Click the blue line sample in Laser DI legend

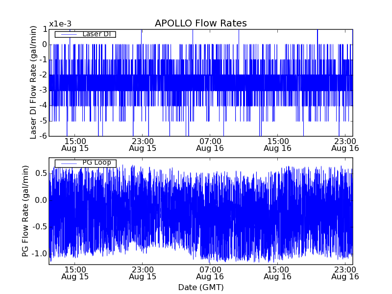pos(69,34)
